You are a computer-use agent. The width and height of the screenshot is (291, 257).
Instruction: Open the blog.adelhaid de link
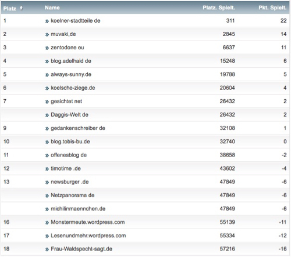[x=71, y=61]
